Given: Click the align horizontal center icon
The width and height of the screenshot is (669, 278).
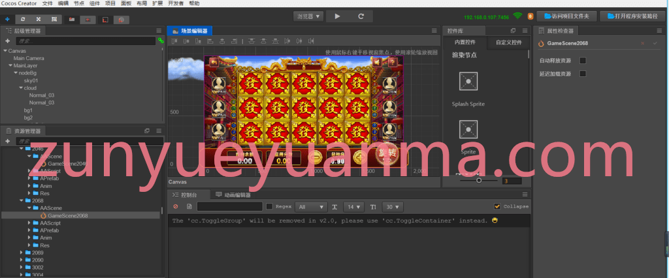Looking at the screenshot, I should click(222, 41).
